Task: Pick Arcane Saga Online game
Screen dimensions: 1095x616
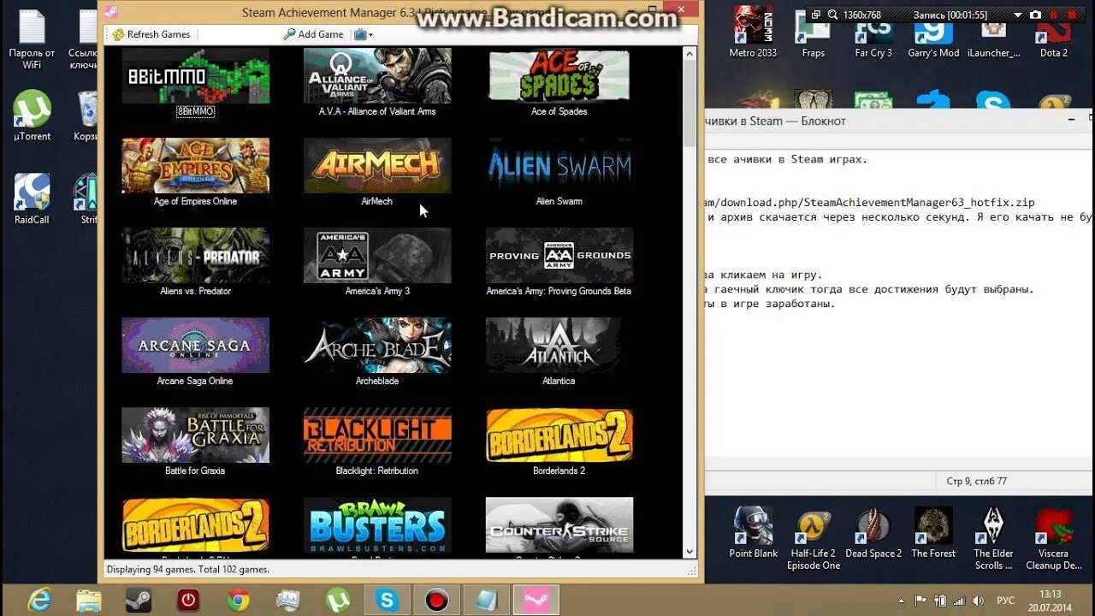Action: (195, 346)
